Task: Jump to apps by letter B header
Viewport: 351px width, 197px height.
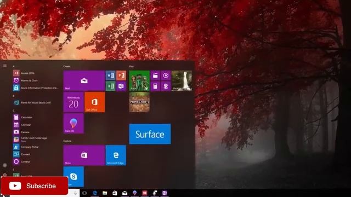Action: 14,96
